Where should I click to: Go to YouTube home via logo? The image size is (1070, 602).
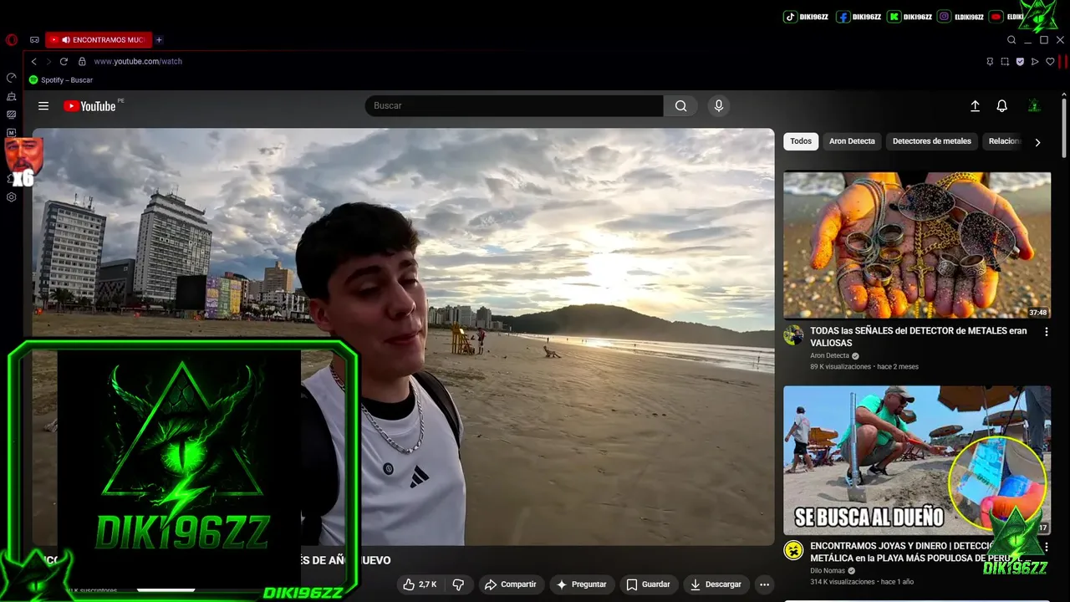(89, 106)
